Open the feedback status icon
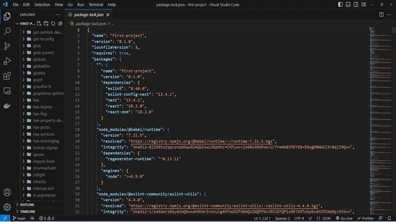396x222 pixels. coord(381,218)
